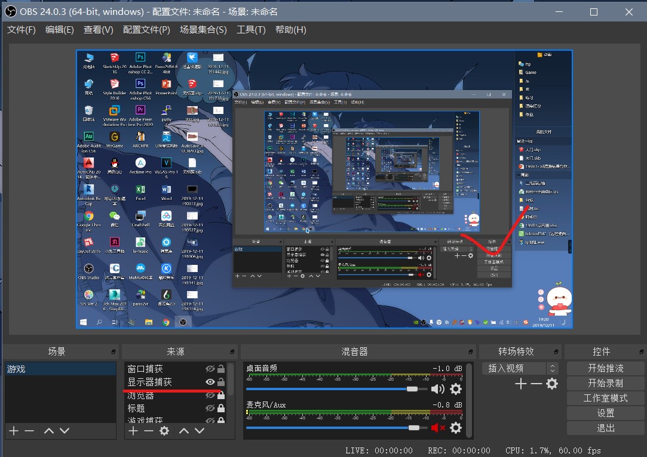
Task: Click the LIVE: 00:00:00 status text
Action: coord(379,450)
